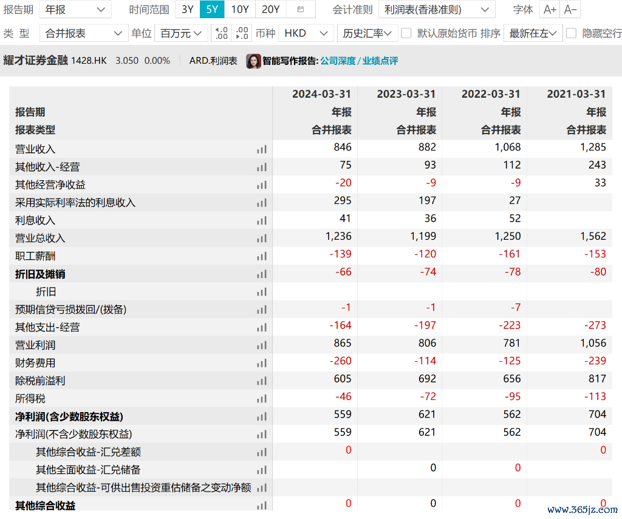Open chart icon for 净利润(含少数股东权益) row
The width and height of the screenshot is (622, 519).
261,417
